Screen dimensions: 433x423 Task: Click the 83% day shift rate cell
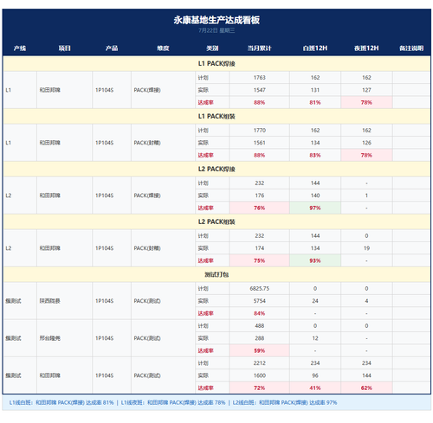[x=315, y=155]
